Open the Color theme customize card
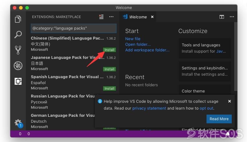 click(205, 89)
